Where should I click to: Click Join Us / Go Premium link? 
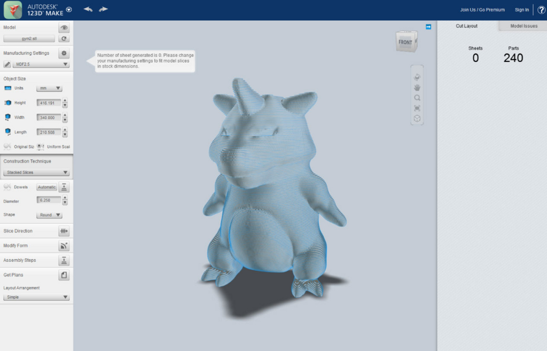(x=482, y=10)
